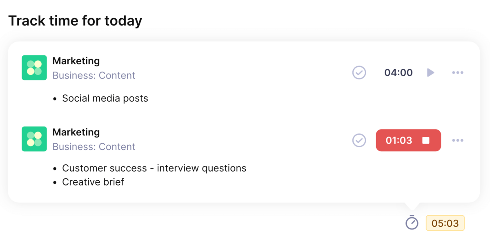Image resolution: width=490 pixels, height=236 pixels.
Task: Open the first Business: Content link
Action: point(94,75)
